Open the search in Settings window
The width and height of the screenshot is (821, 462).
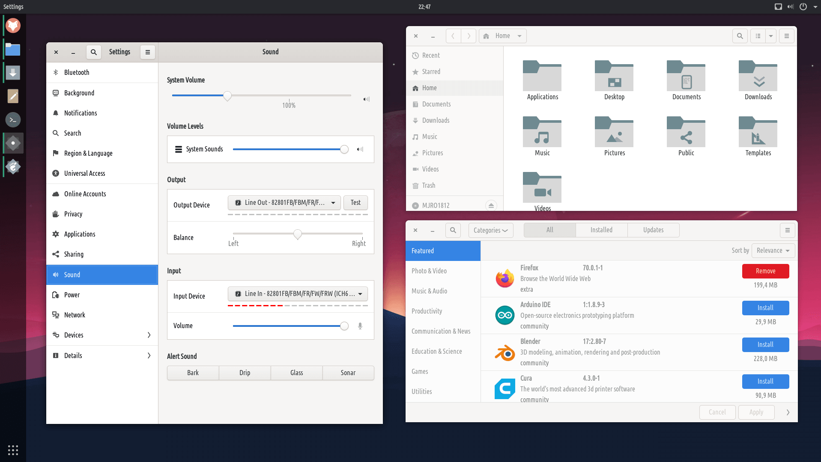tap(93, 52)
